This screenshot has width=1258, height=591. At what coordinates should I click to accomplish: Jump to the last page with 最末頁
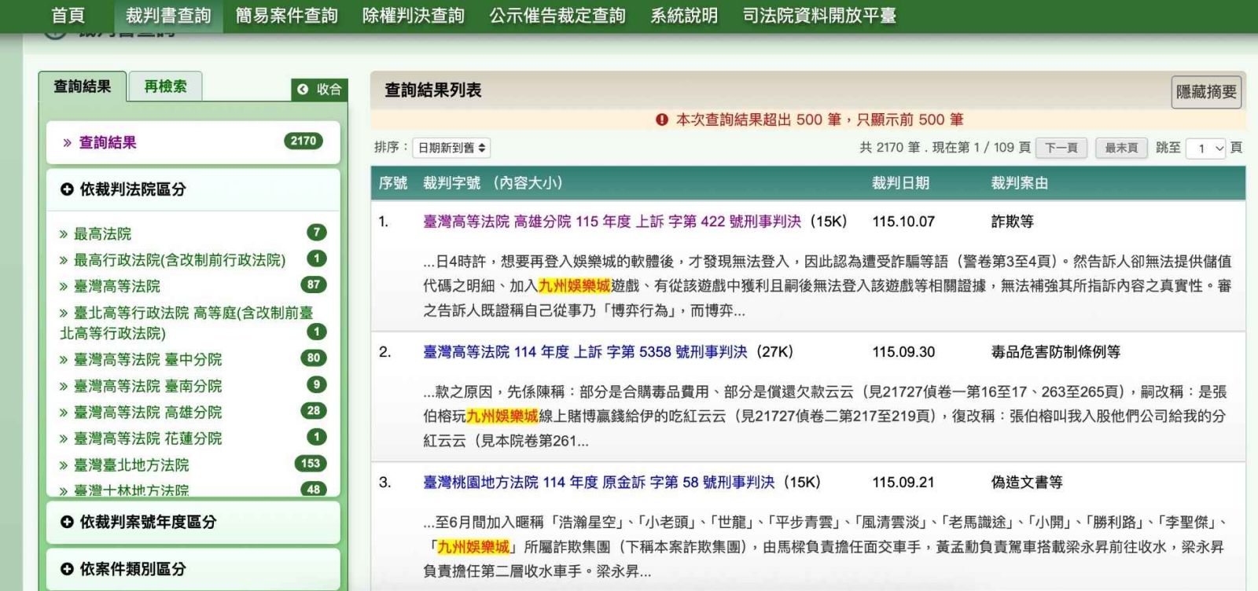tap(1121, 148)
